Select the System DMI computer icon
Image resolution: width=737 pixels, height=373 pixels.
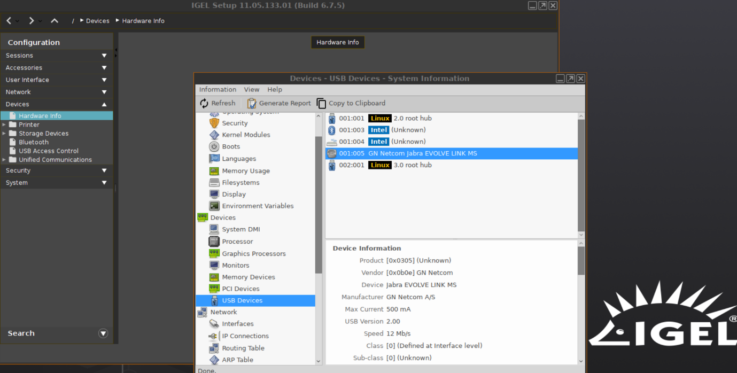pyautogui.click(x=214, y=229)
